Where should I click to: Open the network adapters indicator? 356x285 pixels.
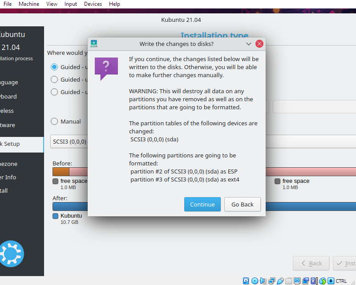[271, 281]
